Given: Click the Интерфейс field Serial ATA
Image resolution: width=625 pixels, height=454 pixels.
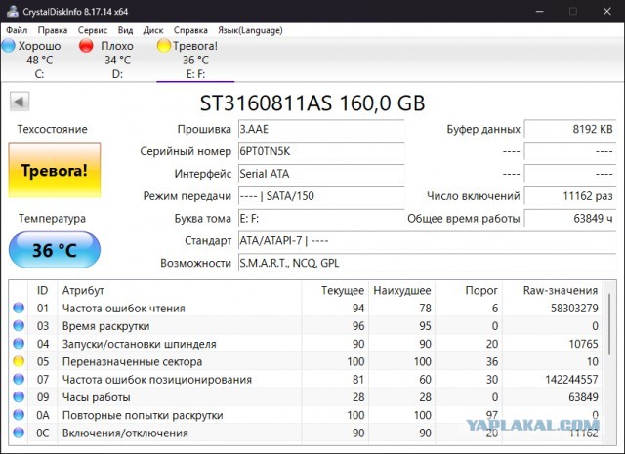Looking at the screenshot, I should tap(321, 174).
